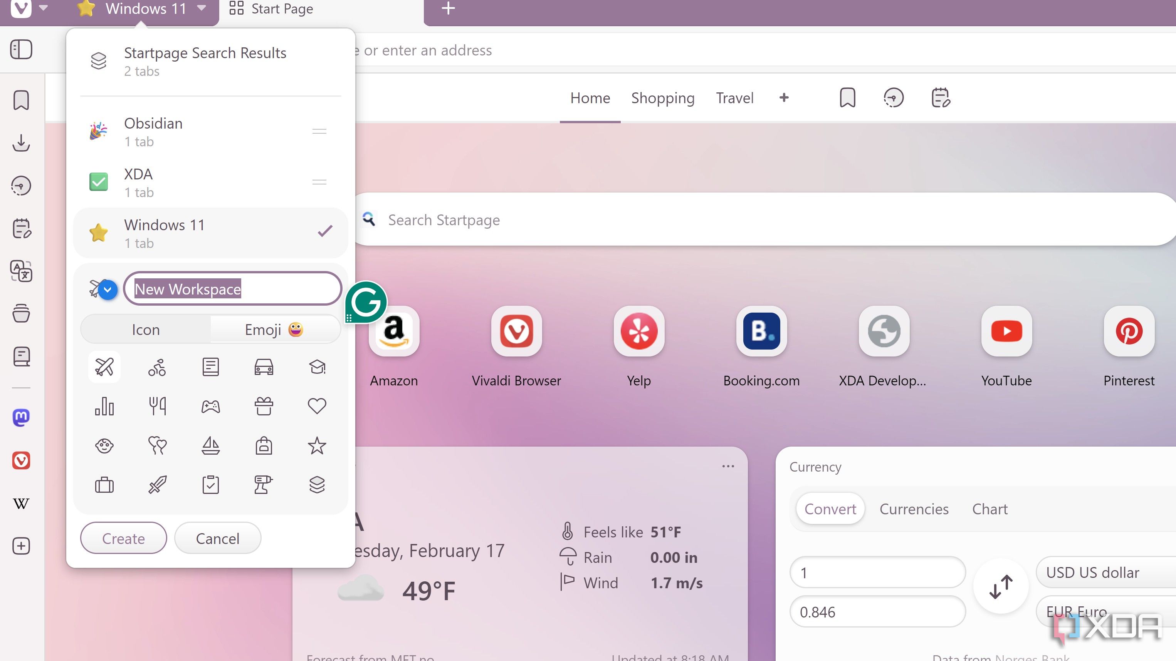1176x661 pixels.
Task: Open a new tab with plus button
Action: pos(448,8)
